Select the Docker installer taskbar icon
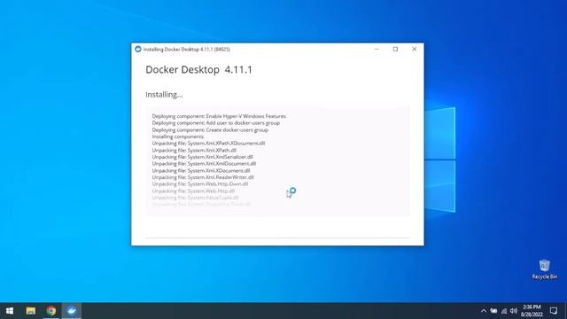The image size is (567, 319). point(72,311)
